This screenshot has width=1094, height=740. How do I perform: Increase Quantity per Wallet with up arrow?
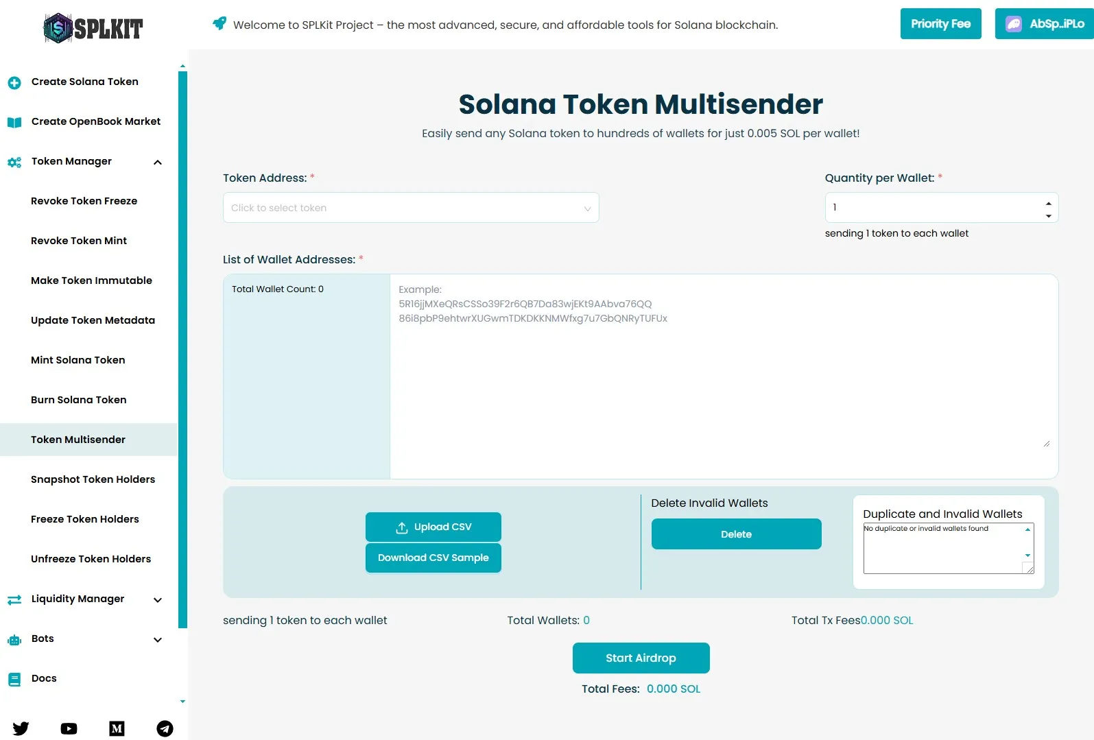pos(1048,203)
